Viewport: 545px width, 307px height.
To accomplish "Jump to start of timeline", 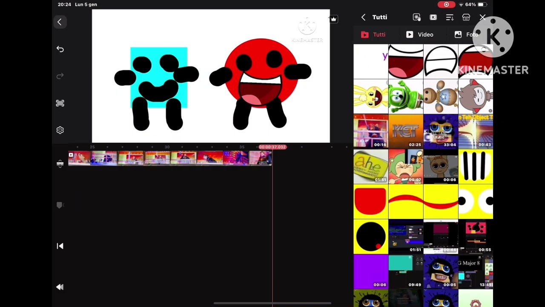I will tap(60, 246).
